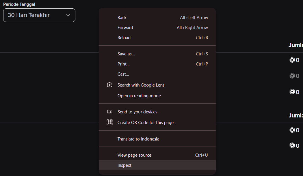The width and height of the screenshot is (303, 176).
Task: Click Reload in the context menu
Action: pos(124,38)
